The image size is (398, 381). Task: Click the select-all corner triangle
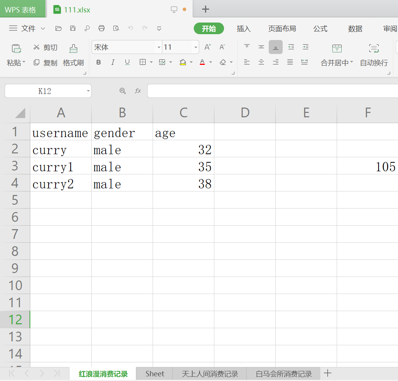[20, 113]
